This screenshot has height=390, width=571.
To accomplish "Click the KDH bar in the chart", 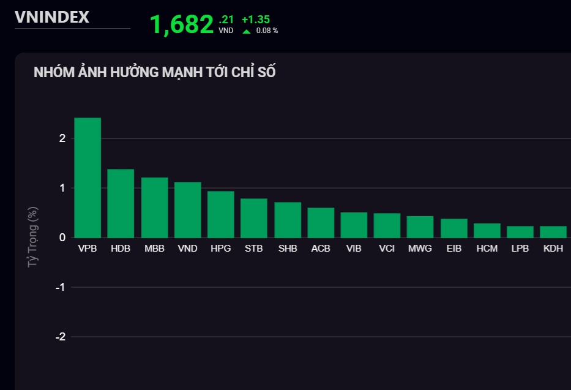I will click(553, 232).
